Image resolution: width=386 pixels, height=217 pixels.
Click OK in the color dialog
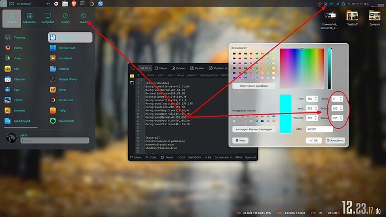click(x=314, y=140)
